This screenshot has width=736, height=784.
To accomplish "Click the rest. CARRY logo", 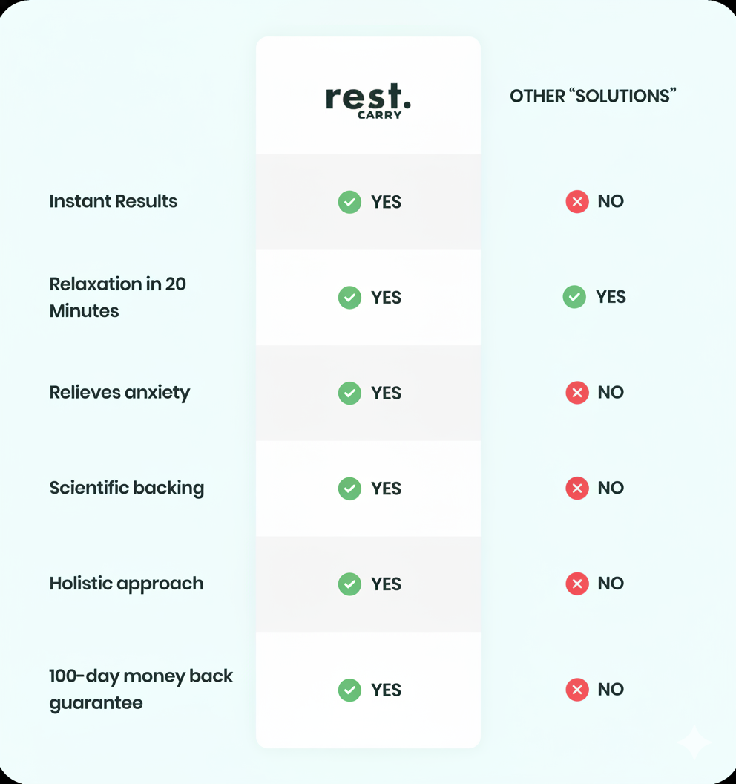I will pyautogui.click(x=368, y=100).
